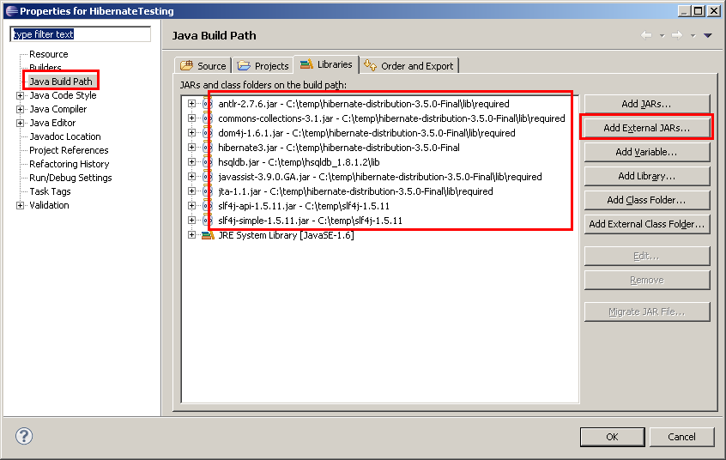Expand the slf4j-simple-1.5.11.jar entry
726x460 pixels.
191,221
